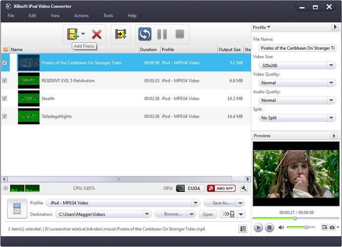Click the Xilisoft film reel app icon
Image resolution: width=342 pixels, height=247 pixels.
pos(8,6)
